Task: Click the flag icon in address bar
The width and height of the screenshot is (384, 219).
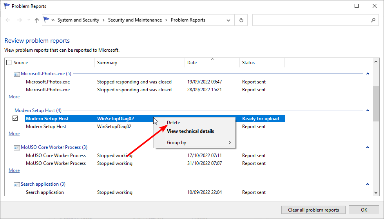Action: pos(46,20)
